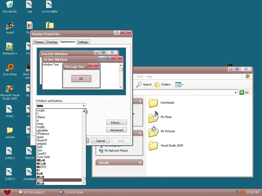Open the Tools menu in Explorer
Image resolution: width=262 pixels, height=196 pixels.
coord(140,77)
